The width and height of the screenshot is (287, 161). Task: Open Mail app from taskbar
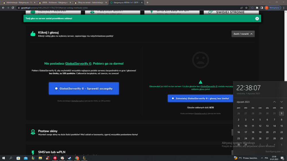(x=26, y=158)
